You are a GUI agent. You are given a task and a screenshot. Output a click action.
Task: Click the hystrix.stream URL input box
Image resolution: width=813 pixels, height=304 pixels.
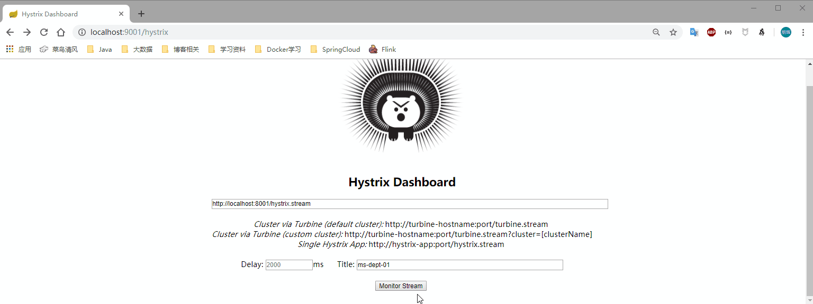[410, 204]
